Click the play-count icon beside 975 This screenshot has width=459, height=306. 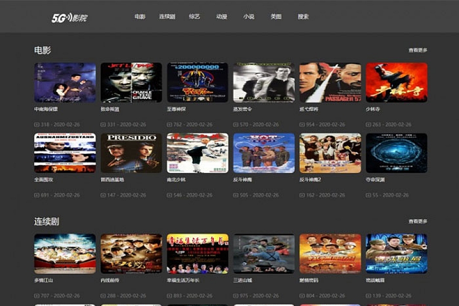[236, 296]
